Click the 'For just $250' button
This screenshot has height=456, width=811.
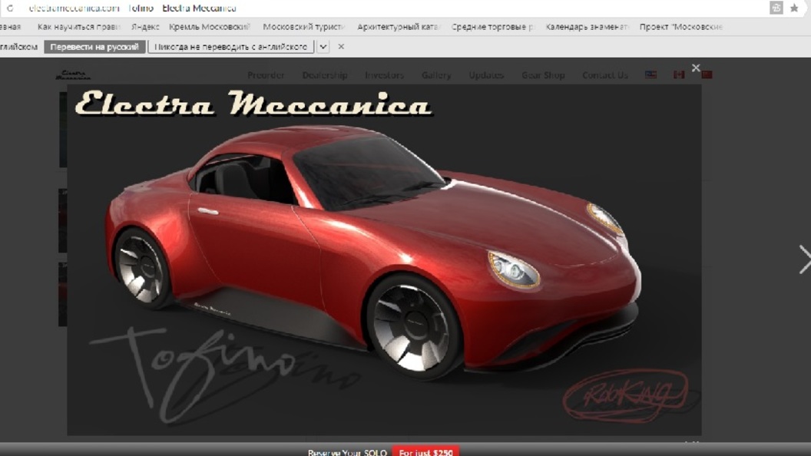425,451
